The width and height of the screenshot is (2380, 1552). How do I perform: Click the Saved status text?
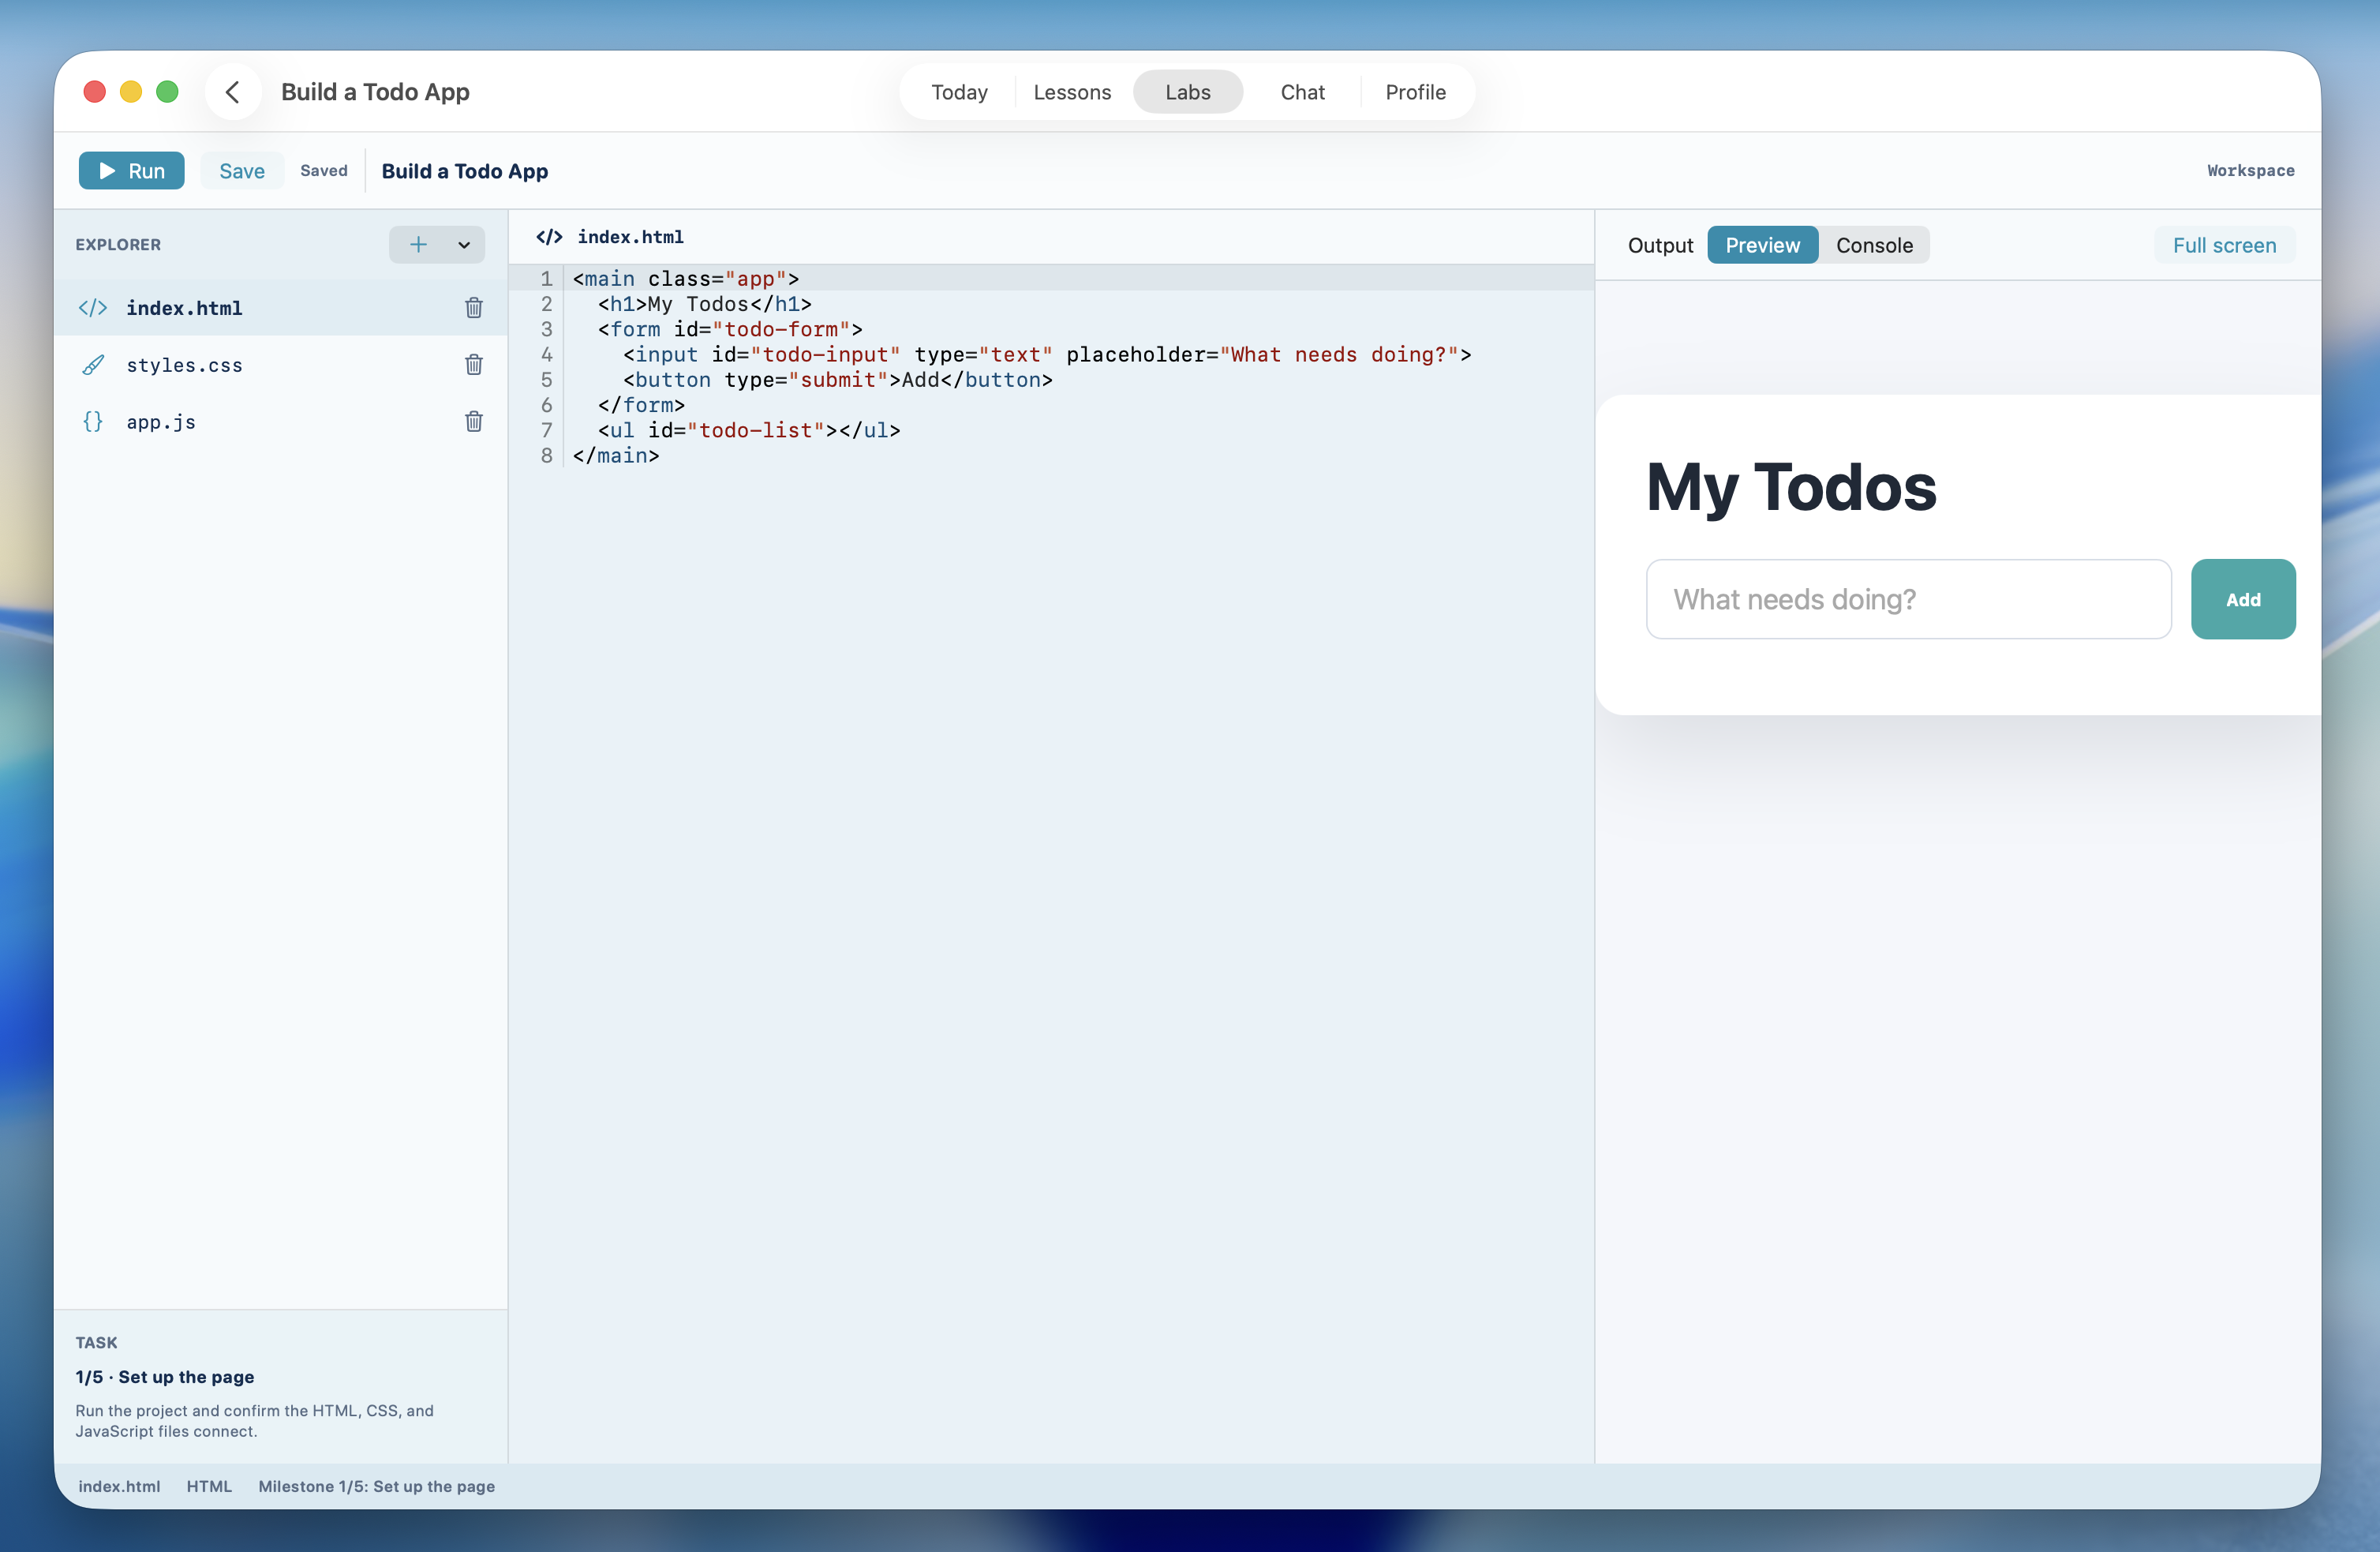(x=324, y=171)
